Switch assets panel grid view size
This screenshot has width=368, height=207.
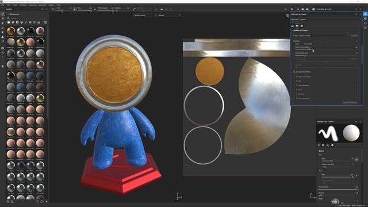click(x=45, y=22)
